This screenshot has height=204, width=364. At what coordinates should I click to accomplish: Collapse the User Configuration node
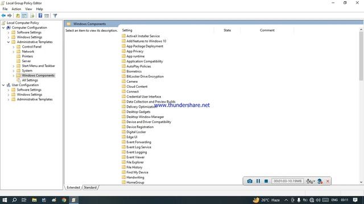(3, 85)
